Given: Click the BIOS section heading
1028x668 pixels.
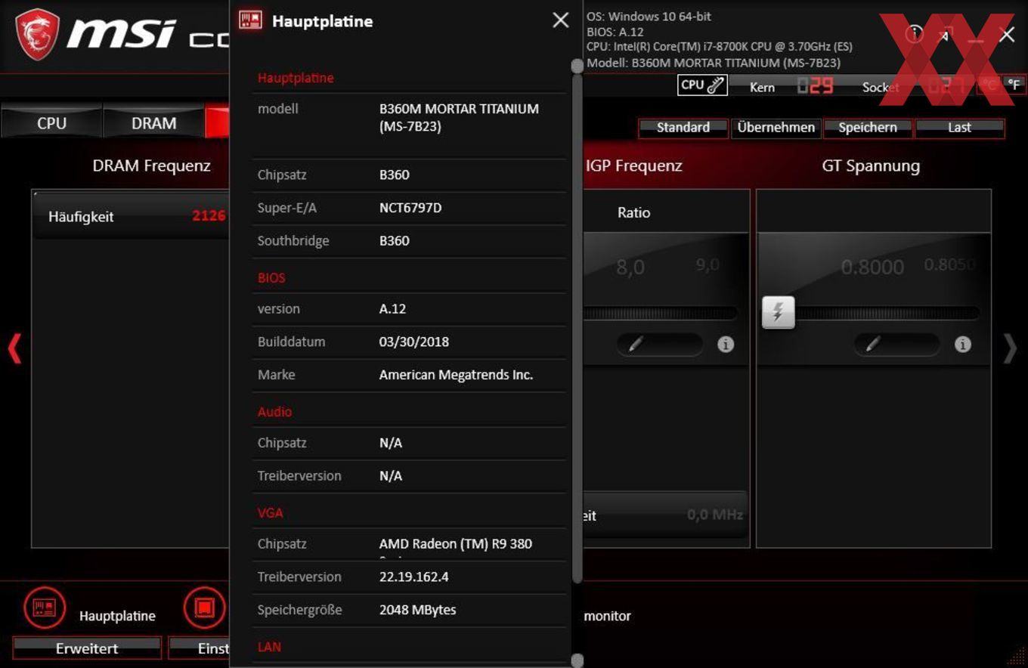Looking at the screenshot, I should pos(271,278).
